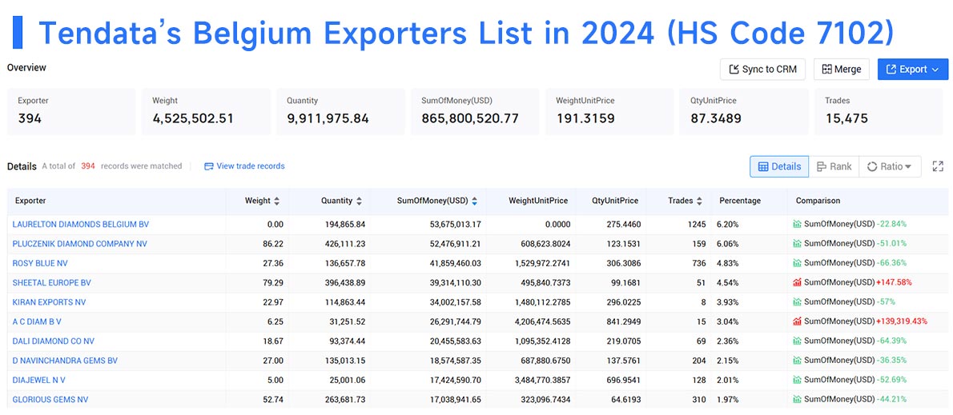Click the chart icon in D NAVINCHANDRA row comparison
The image size is (953, 415).
point(798,361)
